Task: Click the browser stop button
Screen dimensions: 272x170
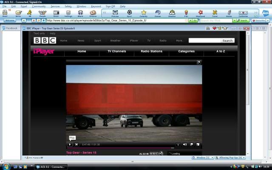Action: 34,21
